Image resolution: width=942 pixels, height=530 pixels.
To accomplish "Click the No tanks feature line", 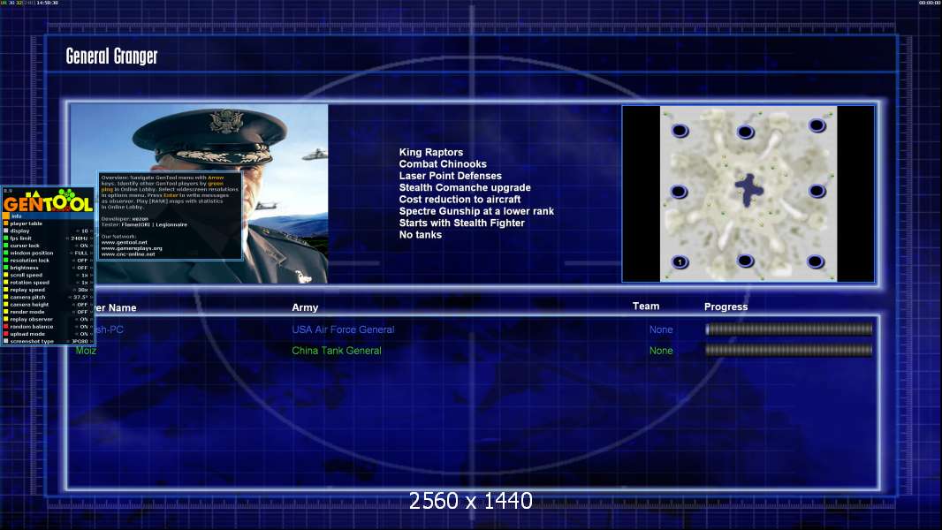I will click(421, 235).
